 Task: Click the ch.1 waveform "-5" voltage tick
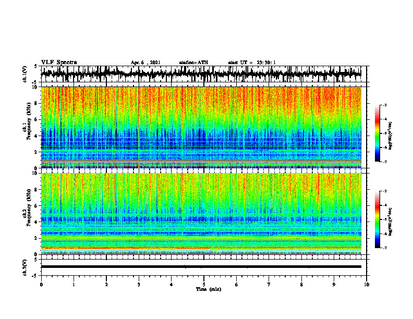[x=35, y=82]
